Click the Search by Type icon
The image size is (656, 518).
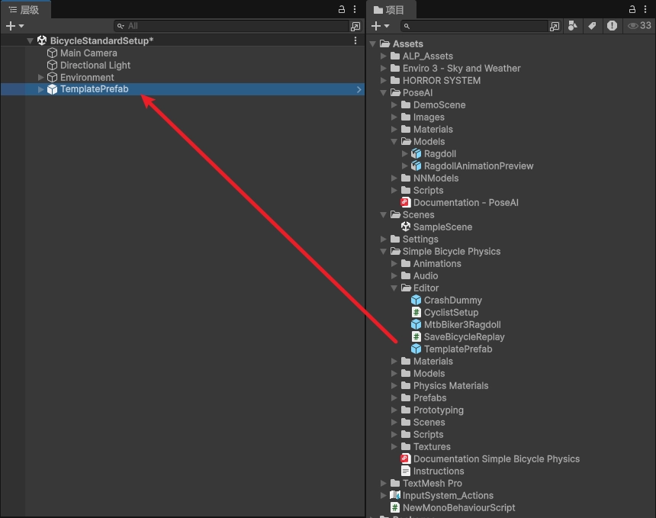573,26
